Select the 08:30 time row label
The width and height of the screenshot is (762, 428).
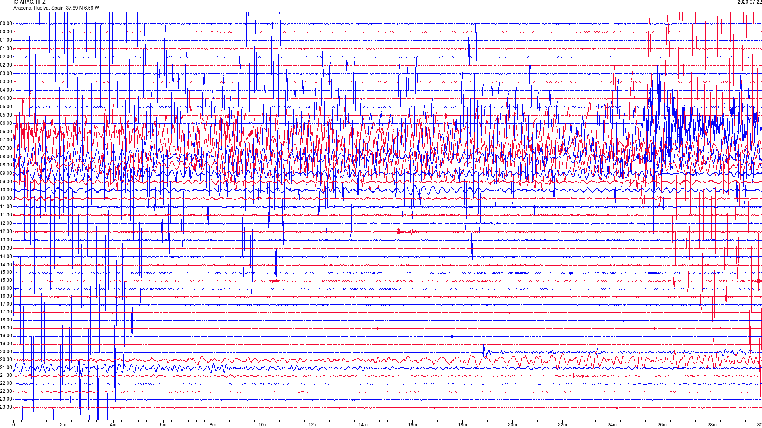pos(6,165)
